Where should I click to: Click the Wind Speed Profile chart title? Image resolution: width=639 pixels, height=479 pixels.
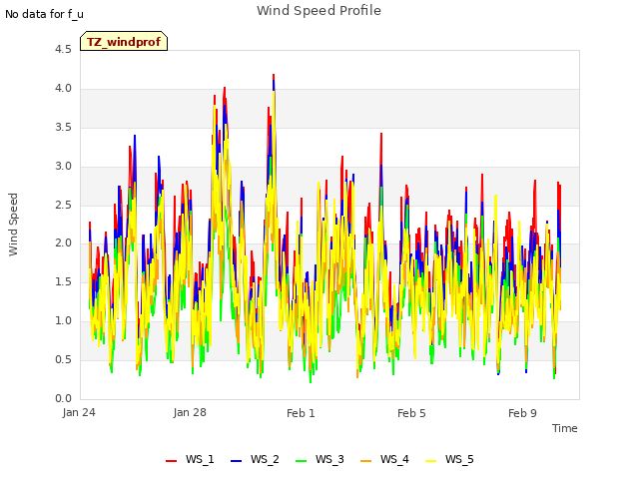pyautogui.click(x=319, y=11)
